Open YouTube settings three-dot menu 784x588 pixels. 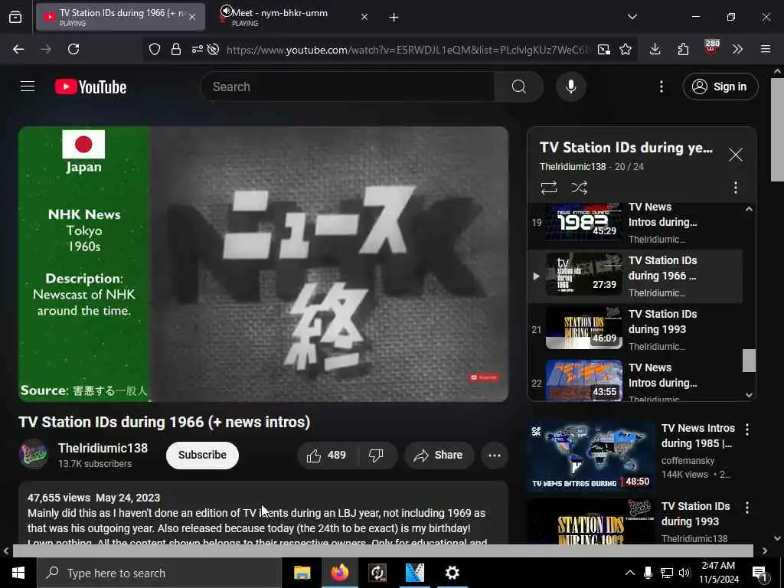click(x=661, y=87)
